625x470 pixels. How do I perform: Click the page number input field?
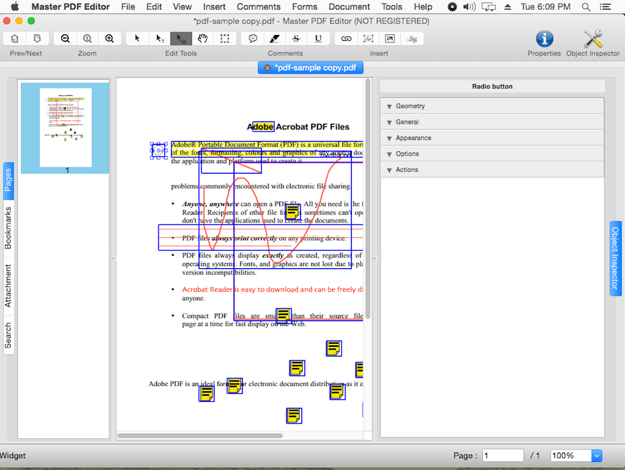tap(503, 455)
